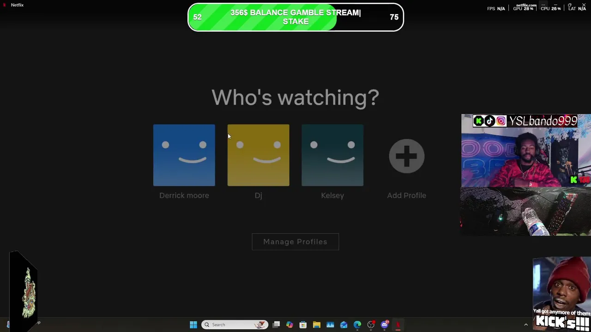591x332 pixels.
Task: Open Manage Profiles
Action: [x=295, y=242]
